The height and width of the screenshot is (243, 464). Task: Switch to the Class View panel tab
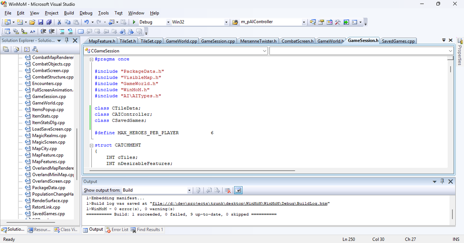[x=66, y=229]
